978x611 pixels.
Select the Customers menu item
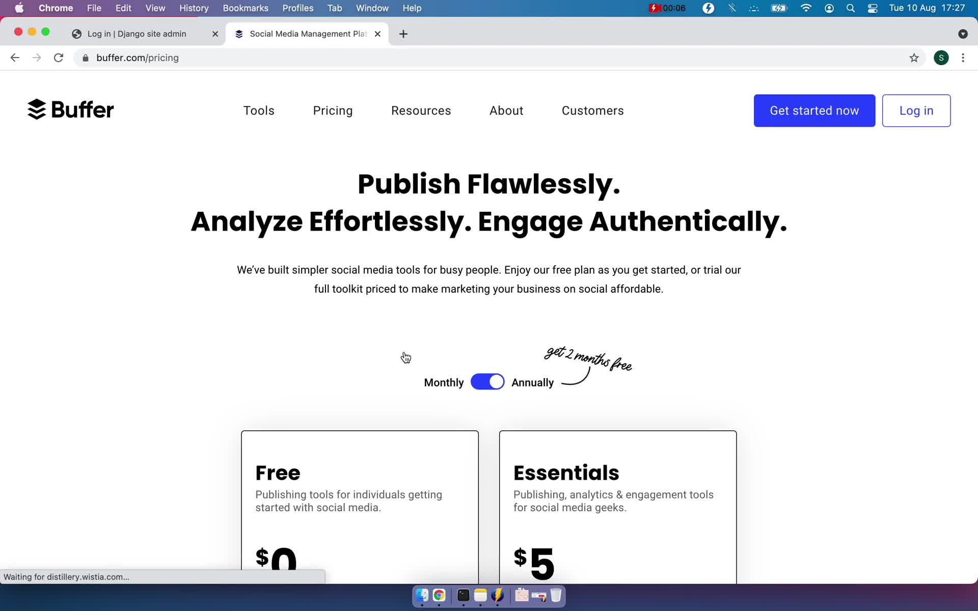pos(593,110)
